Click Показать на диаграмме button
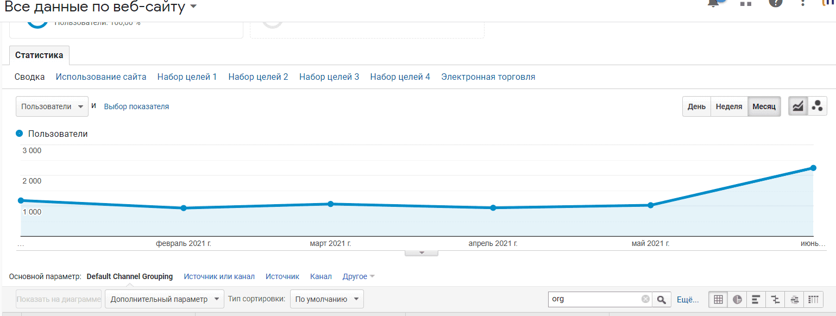The width and height of the screenshot is (836, 316). 59,299
